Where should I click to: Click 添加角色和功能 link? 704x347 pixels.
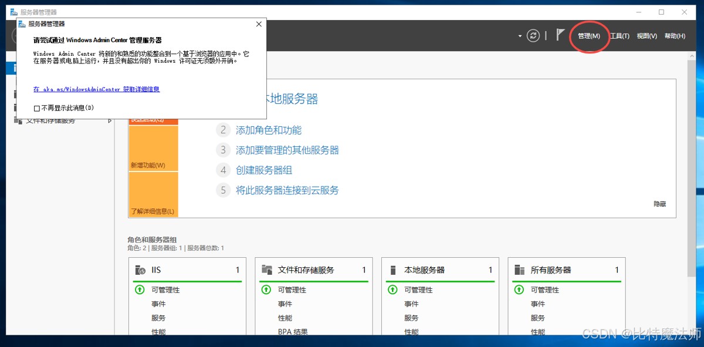pyautogui.click(x=269, y=130)
